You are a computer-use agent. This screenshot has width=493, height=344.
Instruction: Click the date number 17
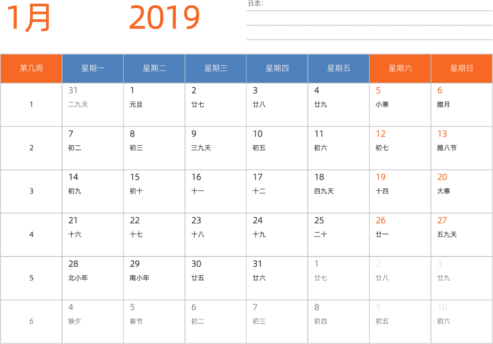(258, 177)
